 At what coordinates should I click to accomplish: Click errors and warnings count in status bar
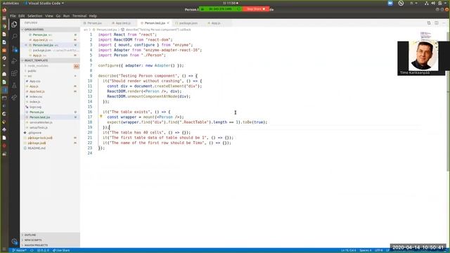tap(43, 250)
